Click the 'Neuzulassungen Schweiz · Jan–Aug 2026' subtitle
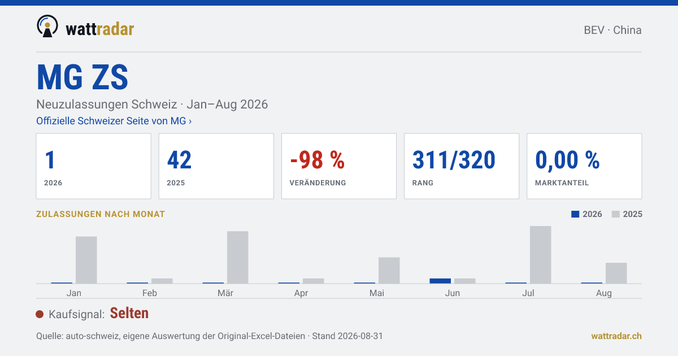Screen dimensions: 678x356 152,105
